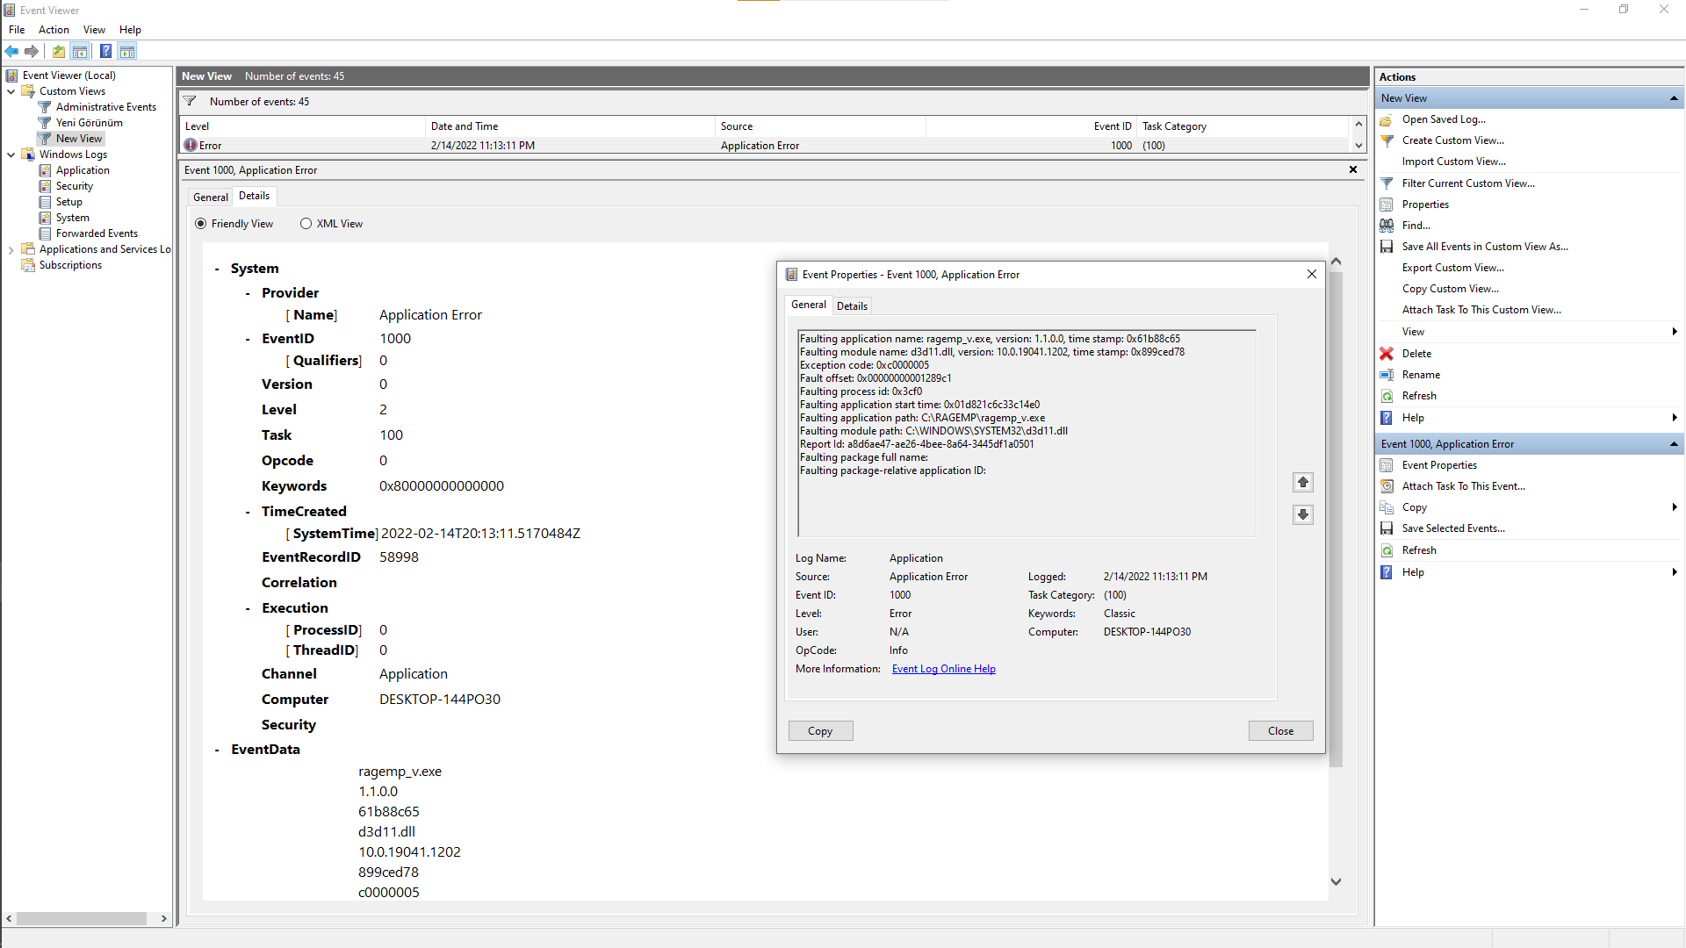Screen dimensions: 1686x948
Task: Select the Friendly View radio button
Action: (x=200, y=224)
